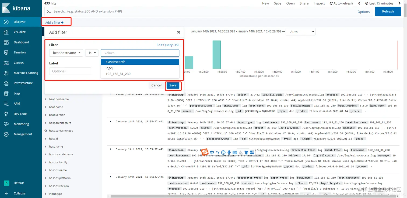Open the Logs icon in sidebar
Viewport: 407px width, 198px height.
point(6,93)
